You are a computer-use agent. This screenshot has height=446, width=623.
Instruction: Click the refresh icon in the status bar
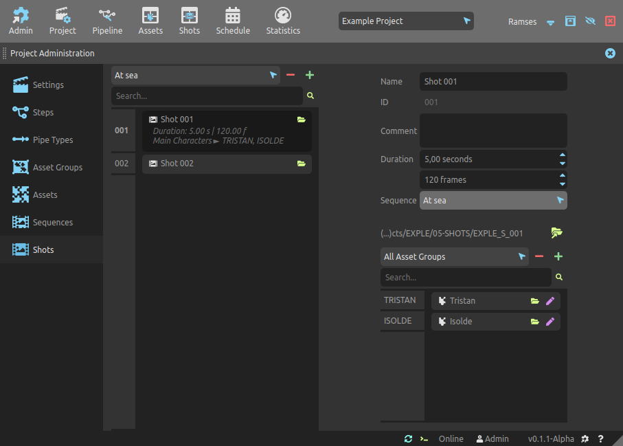(408, 438)
